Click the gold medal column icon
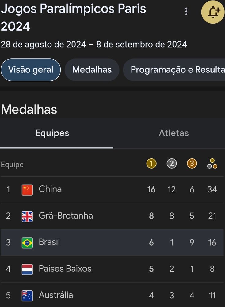Screen dimensions: 225x307 [x=151, y=164]
